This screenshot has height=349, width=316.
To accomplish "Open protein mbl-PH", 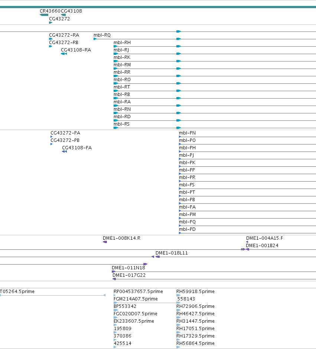I will (187, 147).
